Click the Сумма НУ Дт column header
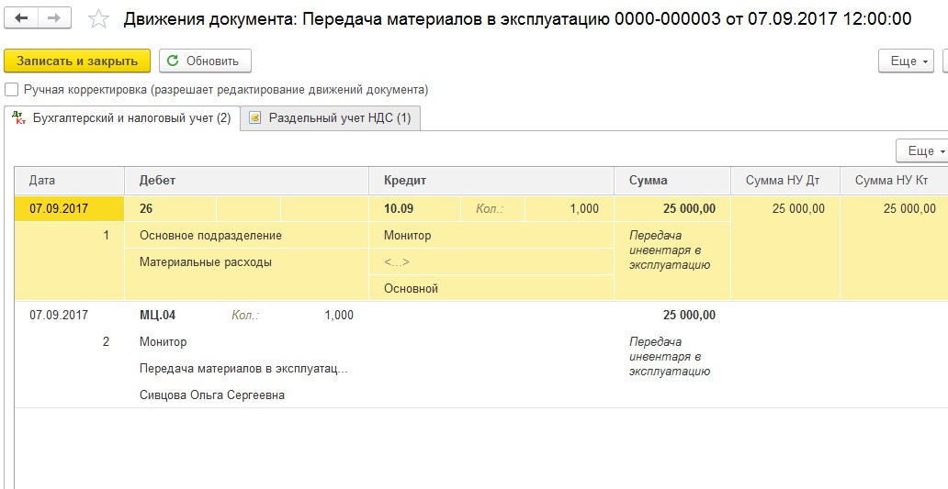This screenshot has height=489, width=948. 784,181
